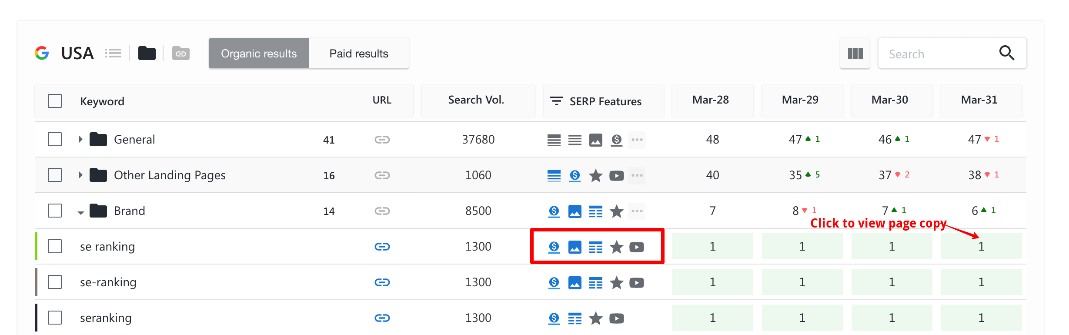Switch to Paid results tab

point(359,53)
